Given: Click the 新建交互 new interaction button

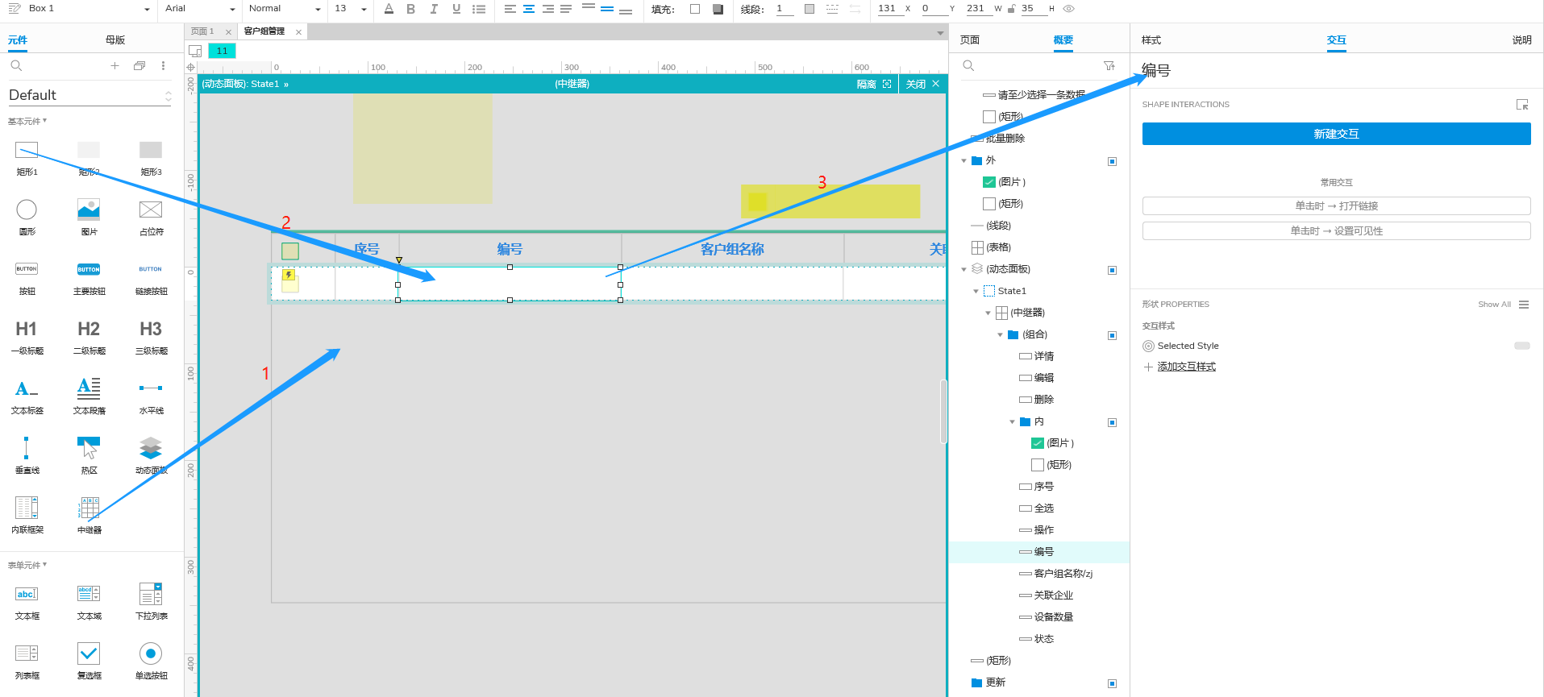Looking at the screenshot, I should 1336,134.
